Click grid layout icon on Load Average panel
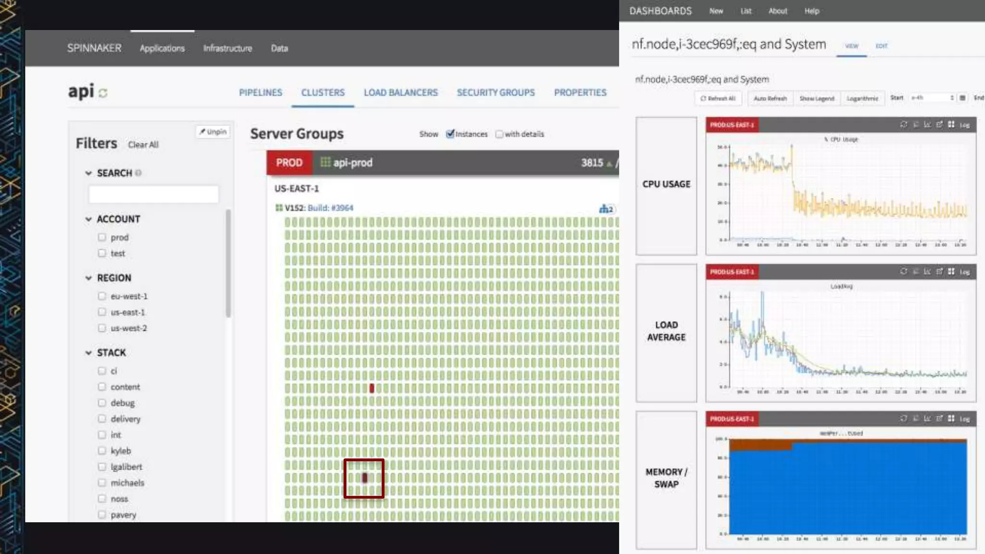985x554 pixels. point(951,272)
